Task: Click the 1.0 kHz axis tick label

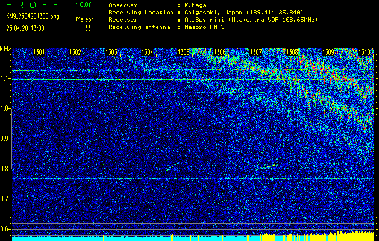Action: pyautogui.click(x=4, y=108)
